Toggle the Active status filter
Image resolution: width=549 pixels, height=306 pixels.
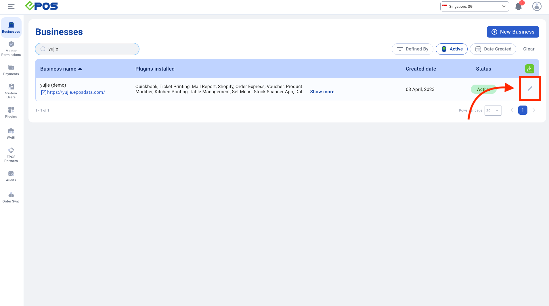click(452, 49)
